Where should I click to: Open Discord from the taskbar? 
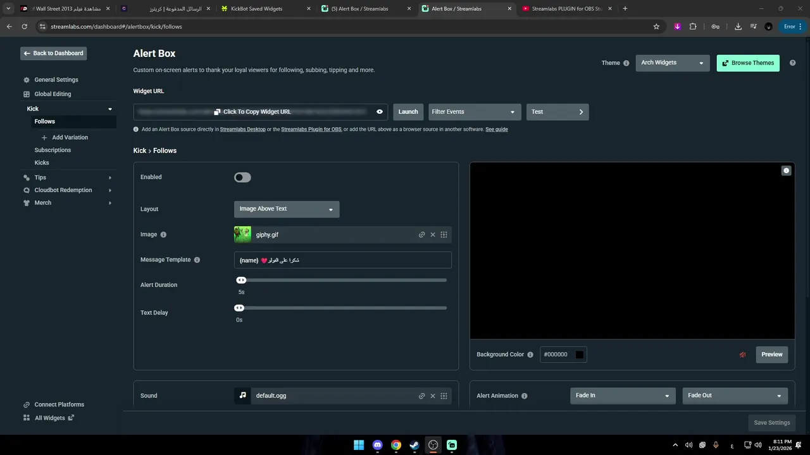(x=378, y=445)
